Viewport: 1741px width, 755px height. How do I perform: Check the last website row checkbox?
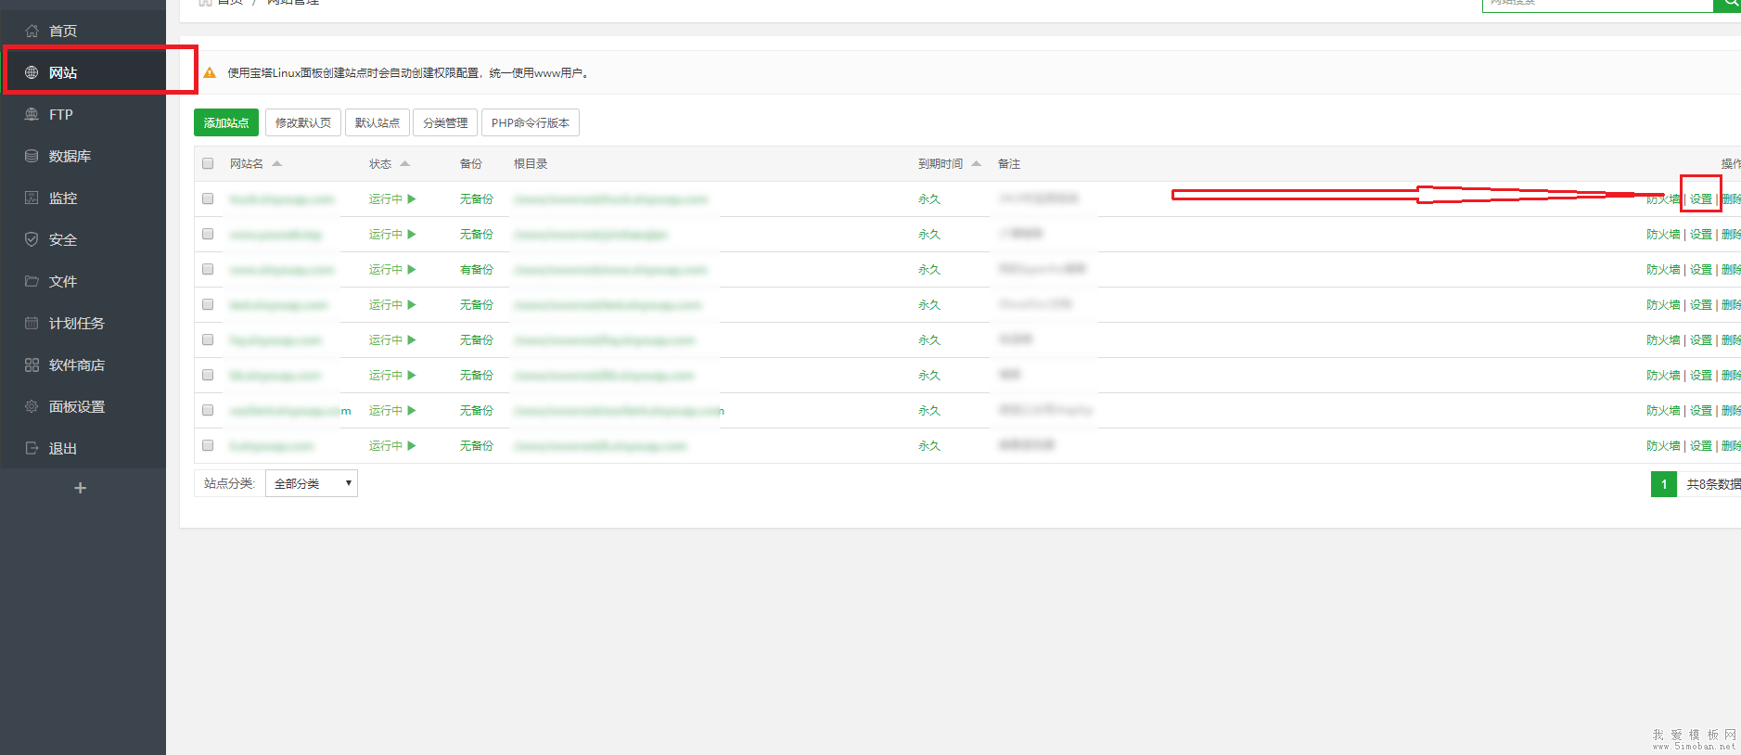pos(208,445)
